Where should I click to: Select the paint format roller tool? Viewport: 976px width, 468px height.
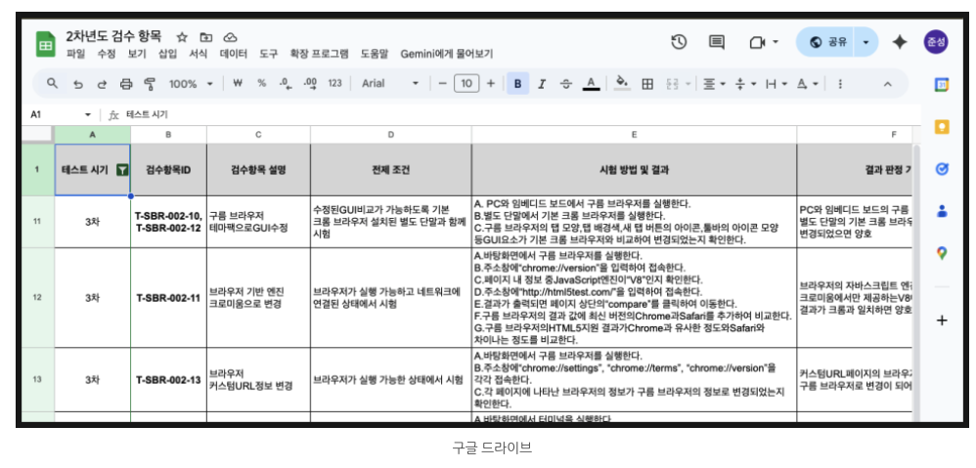point(150,84)
